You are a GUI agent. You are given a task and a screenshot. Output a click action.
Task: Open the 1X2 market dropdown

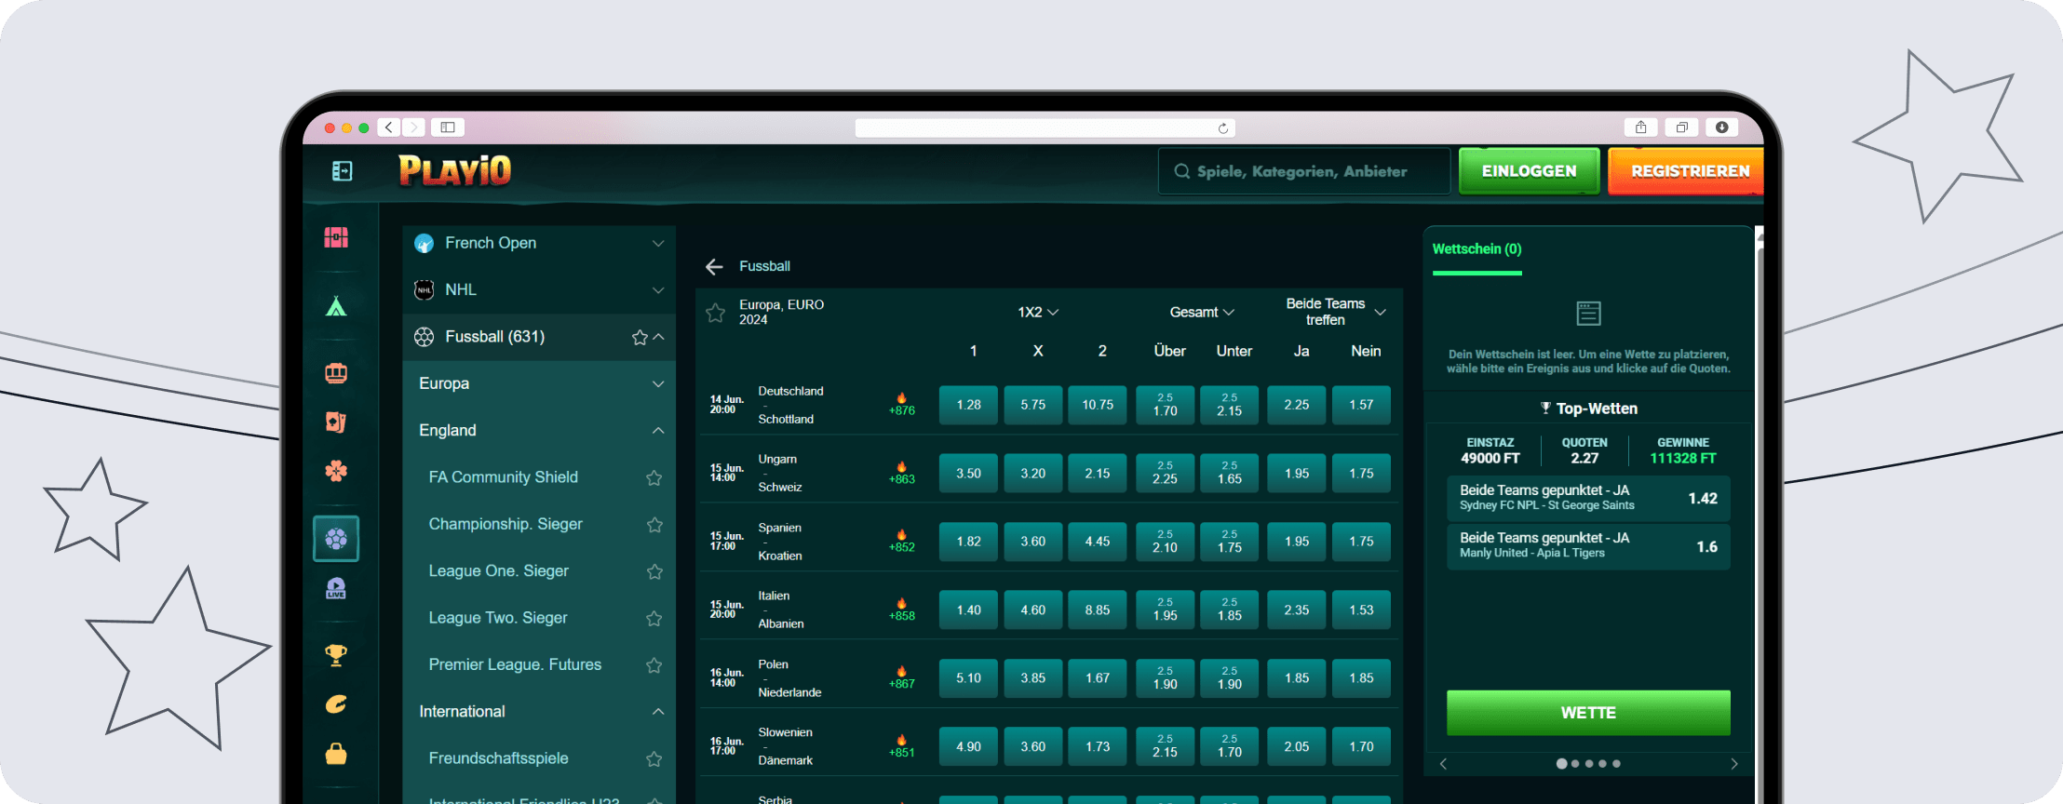1038,313
